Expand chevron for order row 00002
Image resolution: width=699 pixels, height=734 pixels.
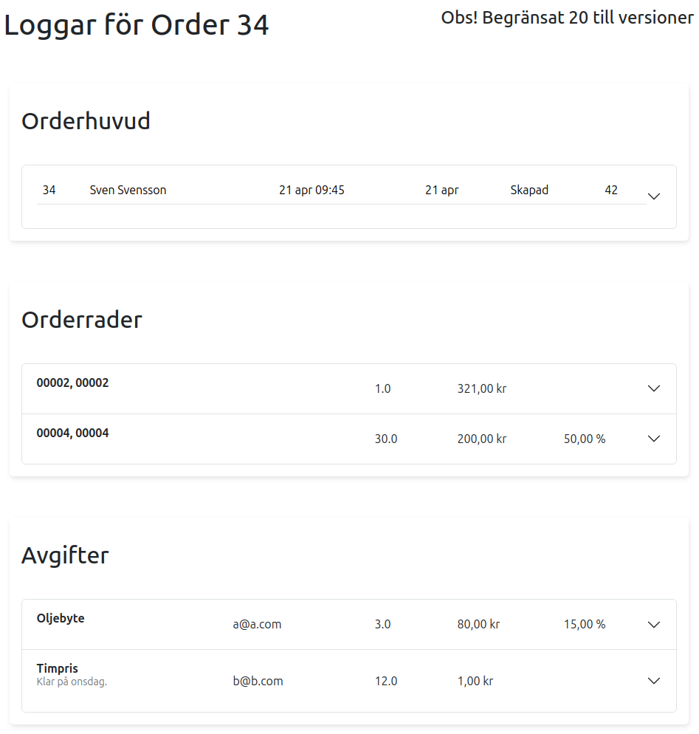click(653, 388)
